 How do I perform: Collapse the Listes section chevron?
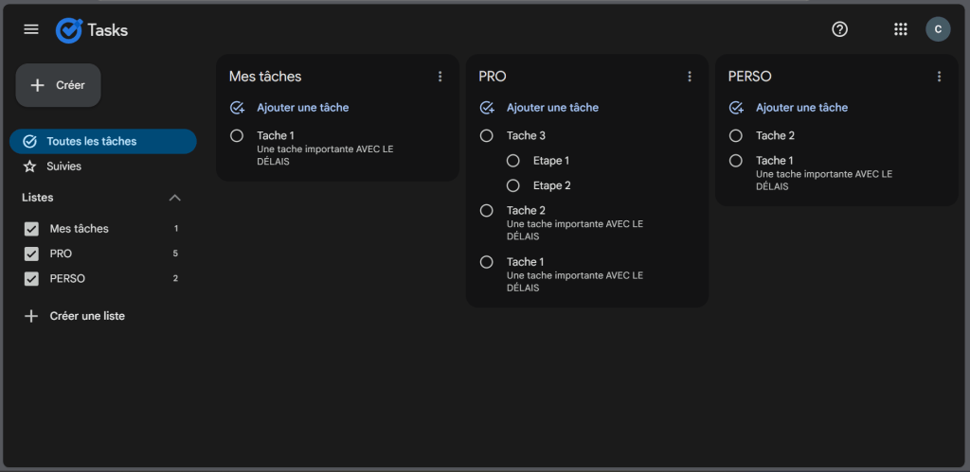174,198
